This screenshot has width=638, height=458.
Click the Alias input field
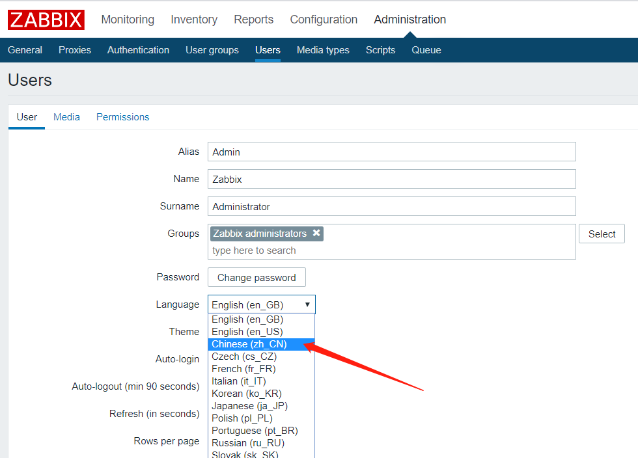pos(391,152)
